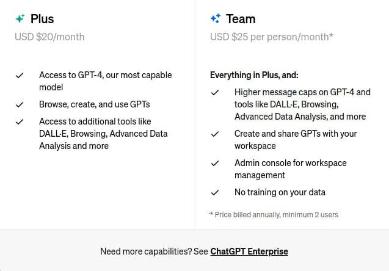This screenshot has width=389, height=271.
Task: Click the "Everything in Plus, and:" label
Action: click(254, 75)
